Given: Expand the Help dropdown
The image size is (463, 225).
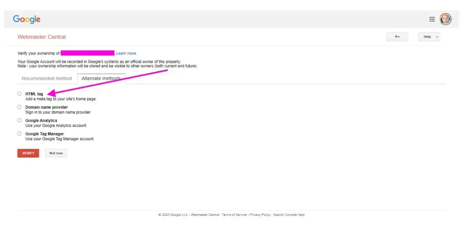Looking at the screenshot, I should point(429,37).
